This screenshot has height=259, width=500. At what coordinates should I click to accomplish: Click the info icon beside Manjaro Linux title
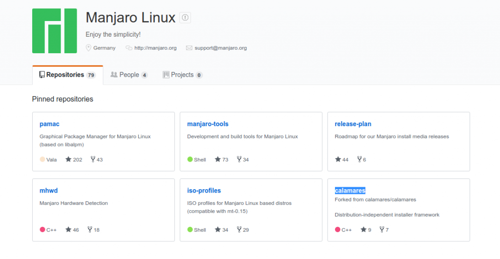point(185,18)
